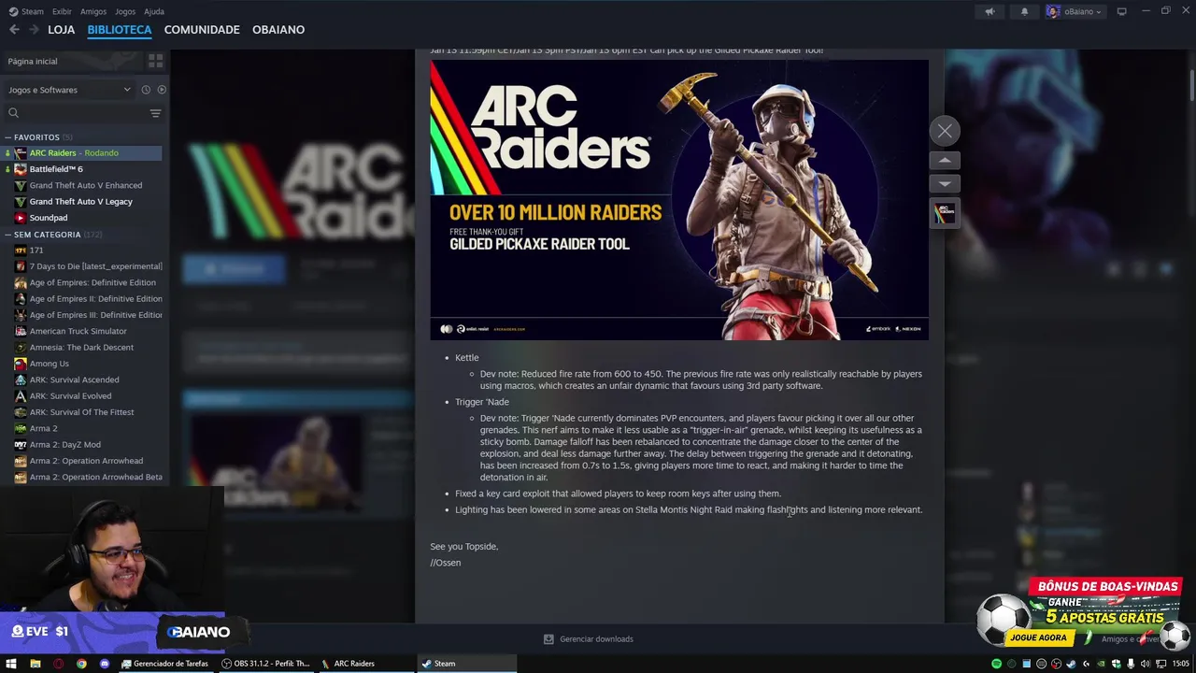The width and height of the screenshot is (1196, 673).
Task: Switch to ARC Raiders taskbar window
Action: pyautogui.click(x=364, y=664)
